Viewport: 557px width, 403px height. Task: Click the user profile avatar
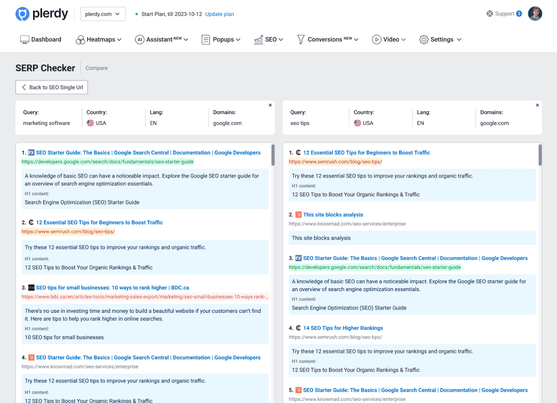pyautogui.click(x=535, y=14)
